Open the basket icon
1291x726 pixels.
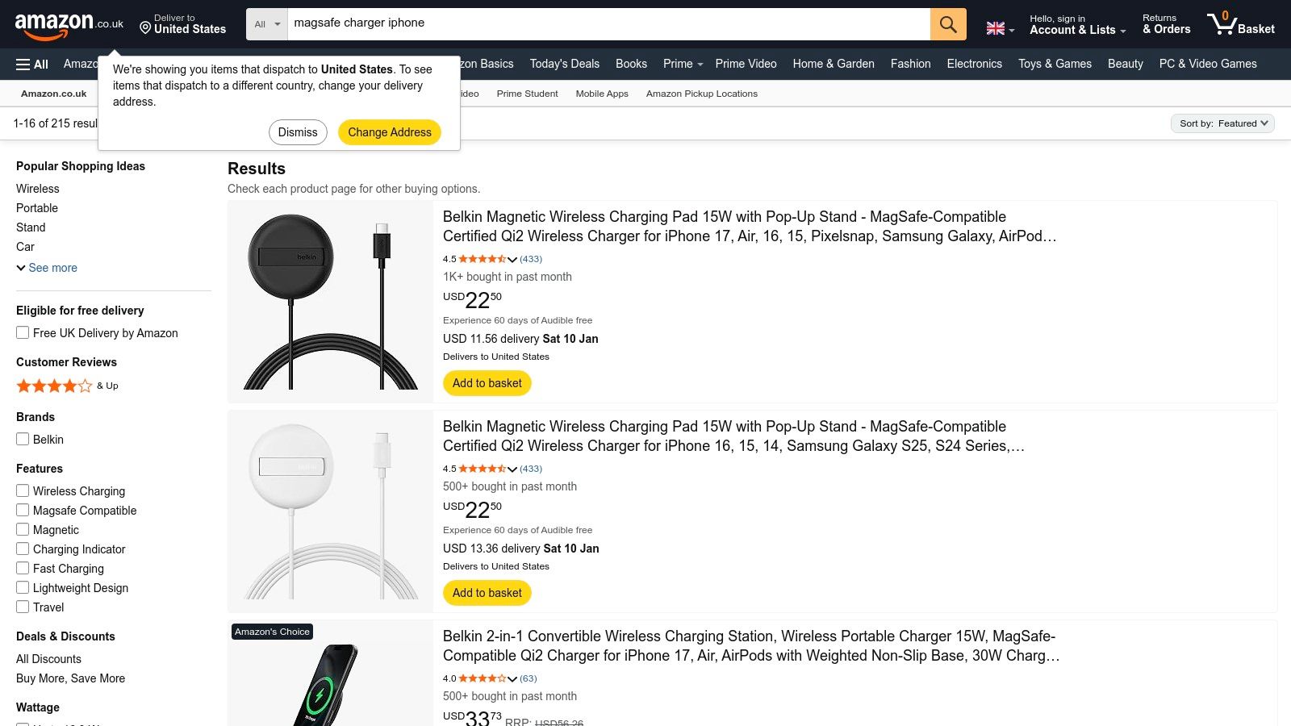[1241, 23]
